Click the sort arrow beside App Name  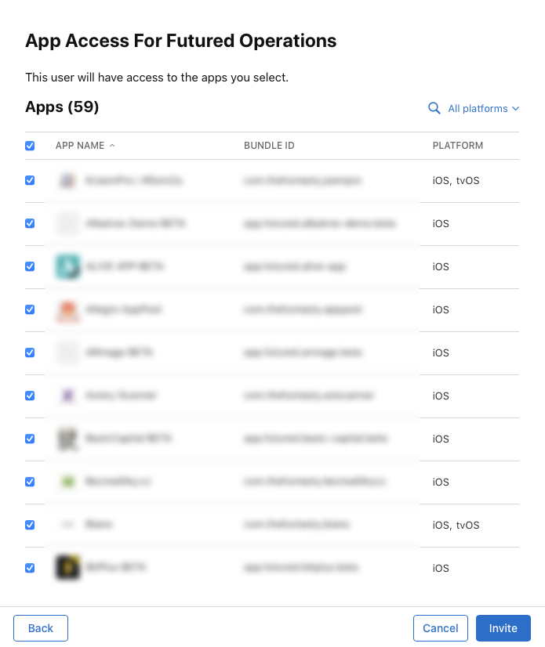click(112, 146)
